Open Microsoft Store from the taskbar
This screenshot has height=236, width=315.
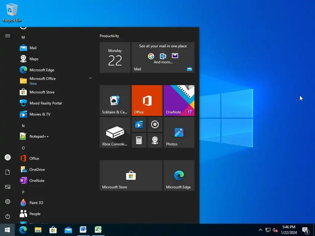tap(53, 230)
